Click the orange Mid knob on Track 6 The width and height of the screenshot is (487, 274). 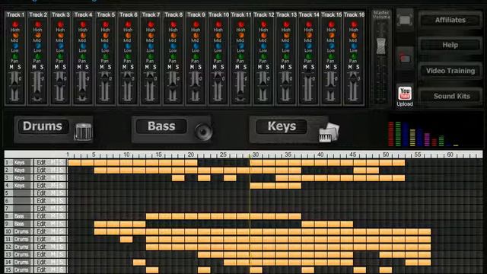[x=128, y=36]
